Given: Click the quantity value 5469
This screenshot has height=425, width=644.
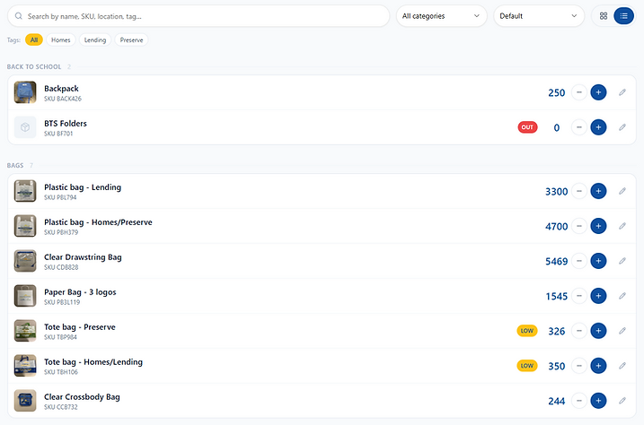Looking at the screenshot, I should point(557,262).
